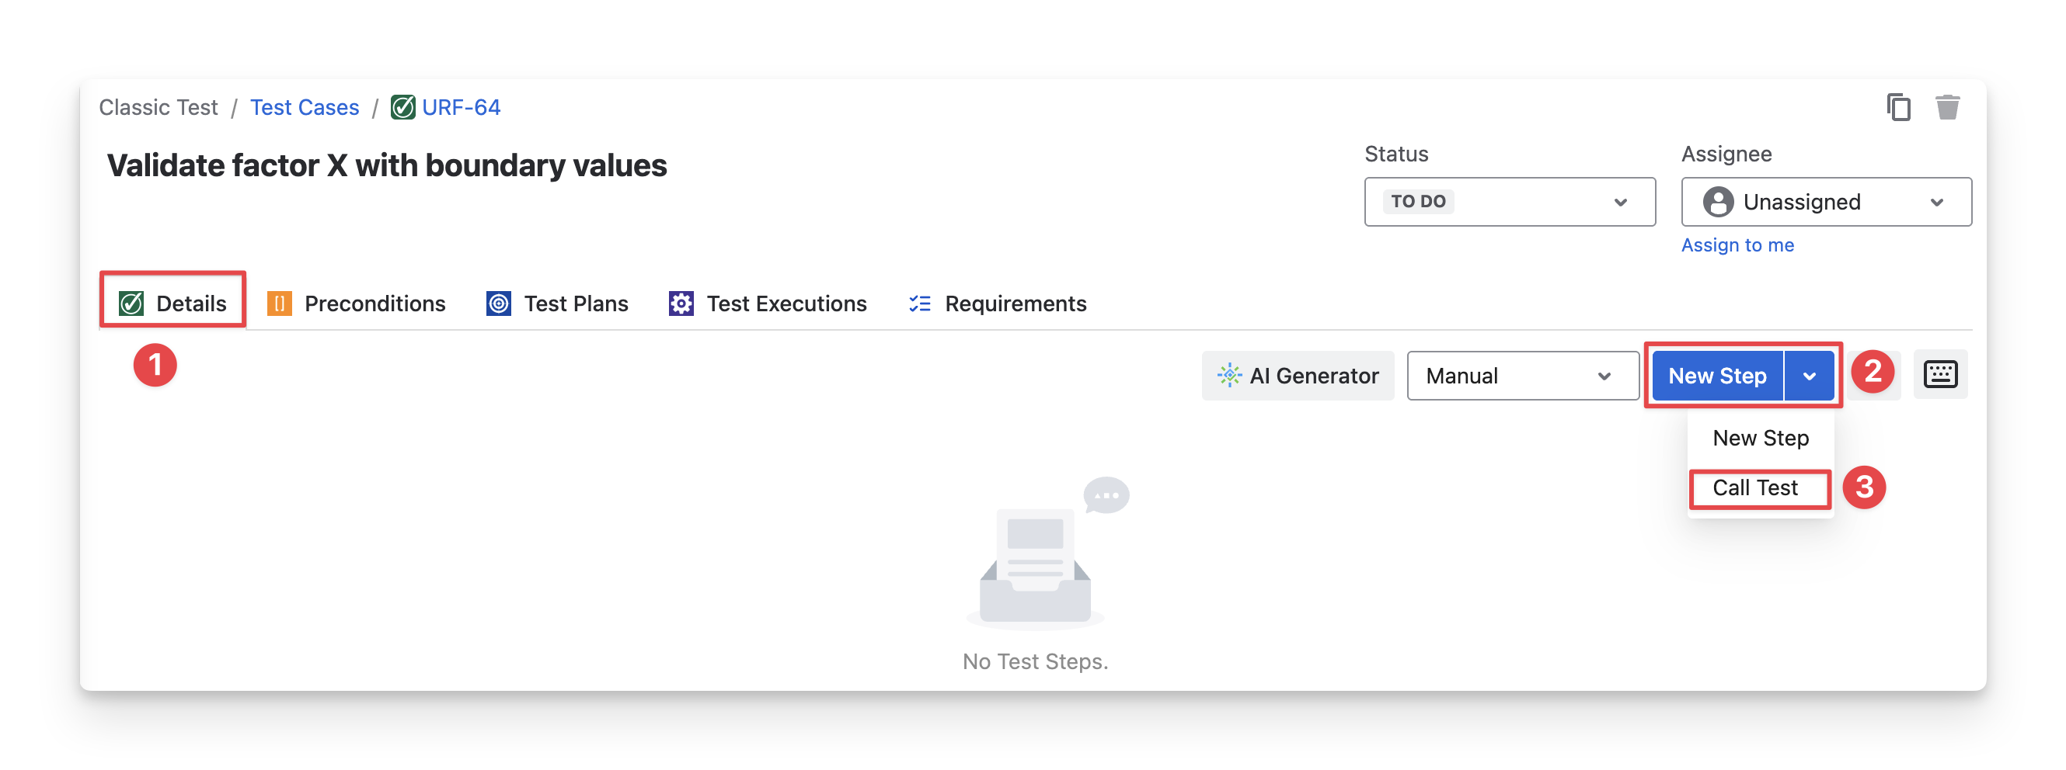
Task: Click the trash delete icon
Action: (1946, 107)
